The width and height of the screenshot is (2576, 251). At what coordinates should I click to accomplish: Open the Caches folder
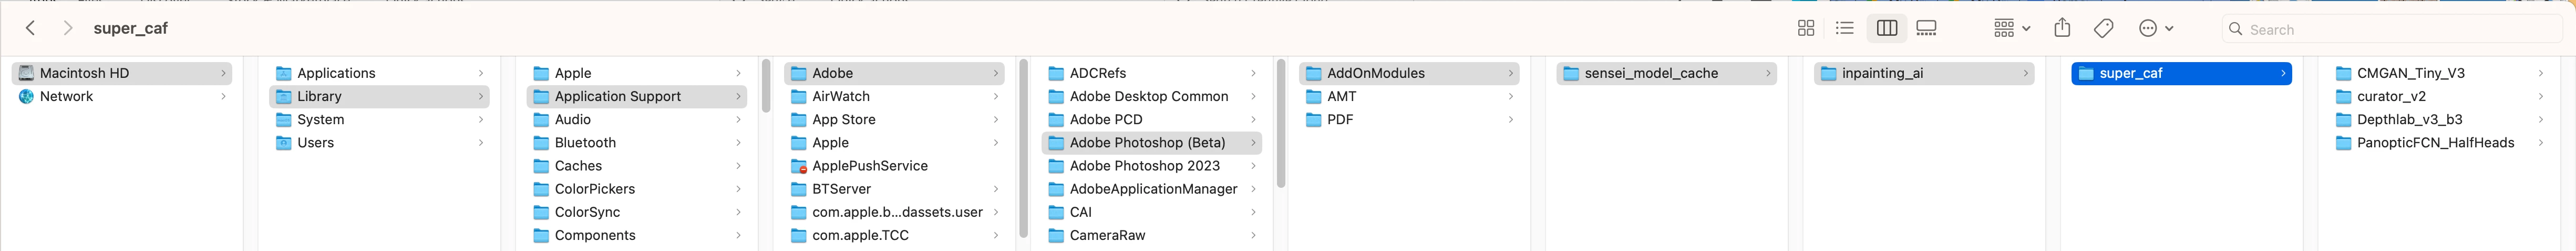click(x=637, y=165)
